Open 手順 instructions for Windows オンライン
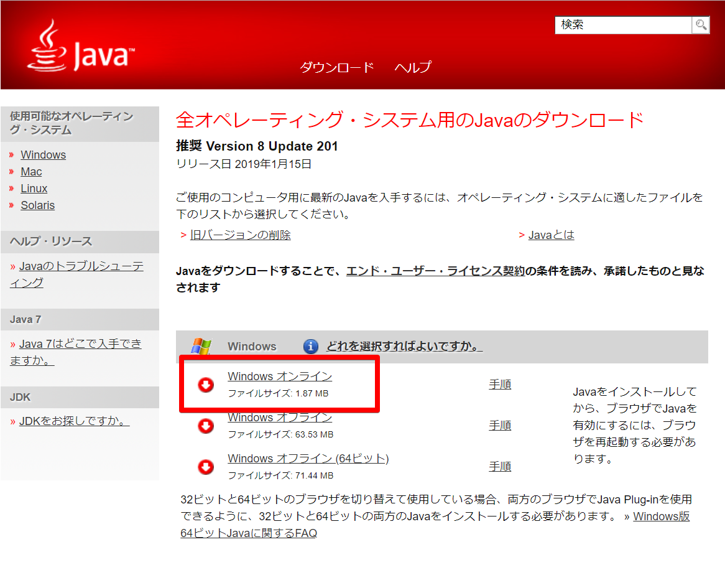The image size is (725, 575). 500,384
